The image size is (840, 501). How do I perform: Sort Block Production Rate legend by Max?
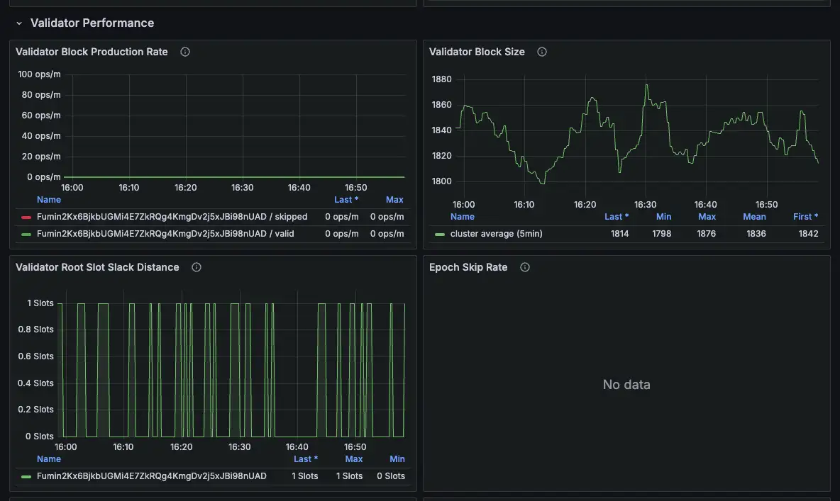pyautogui.click(x=394, y=200)
